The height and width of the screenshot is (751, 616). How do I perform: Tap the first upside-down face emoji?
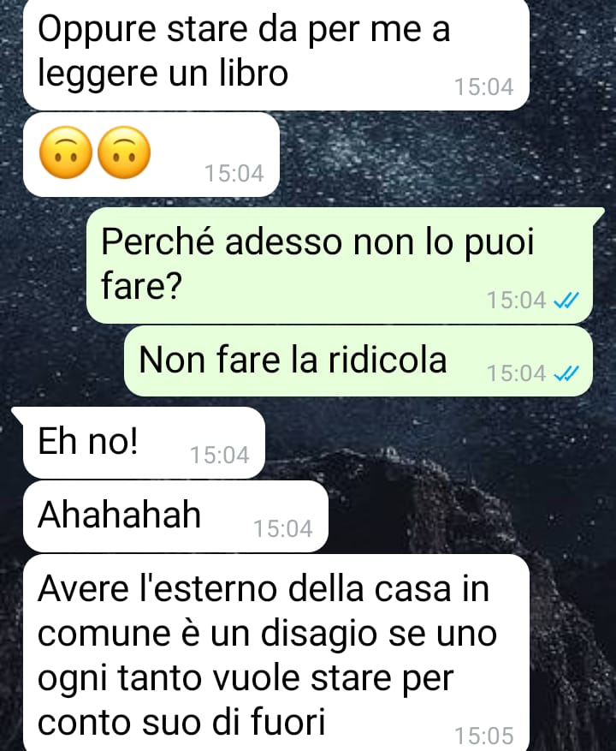[66, 152]
